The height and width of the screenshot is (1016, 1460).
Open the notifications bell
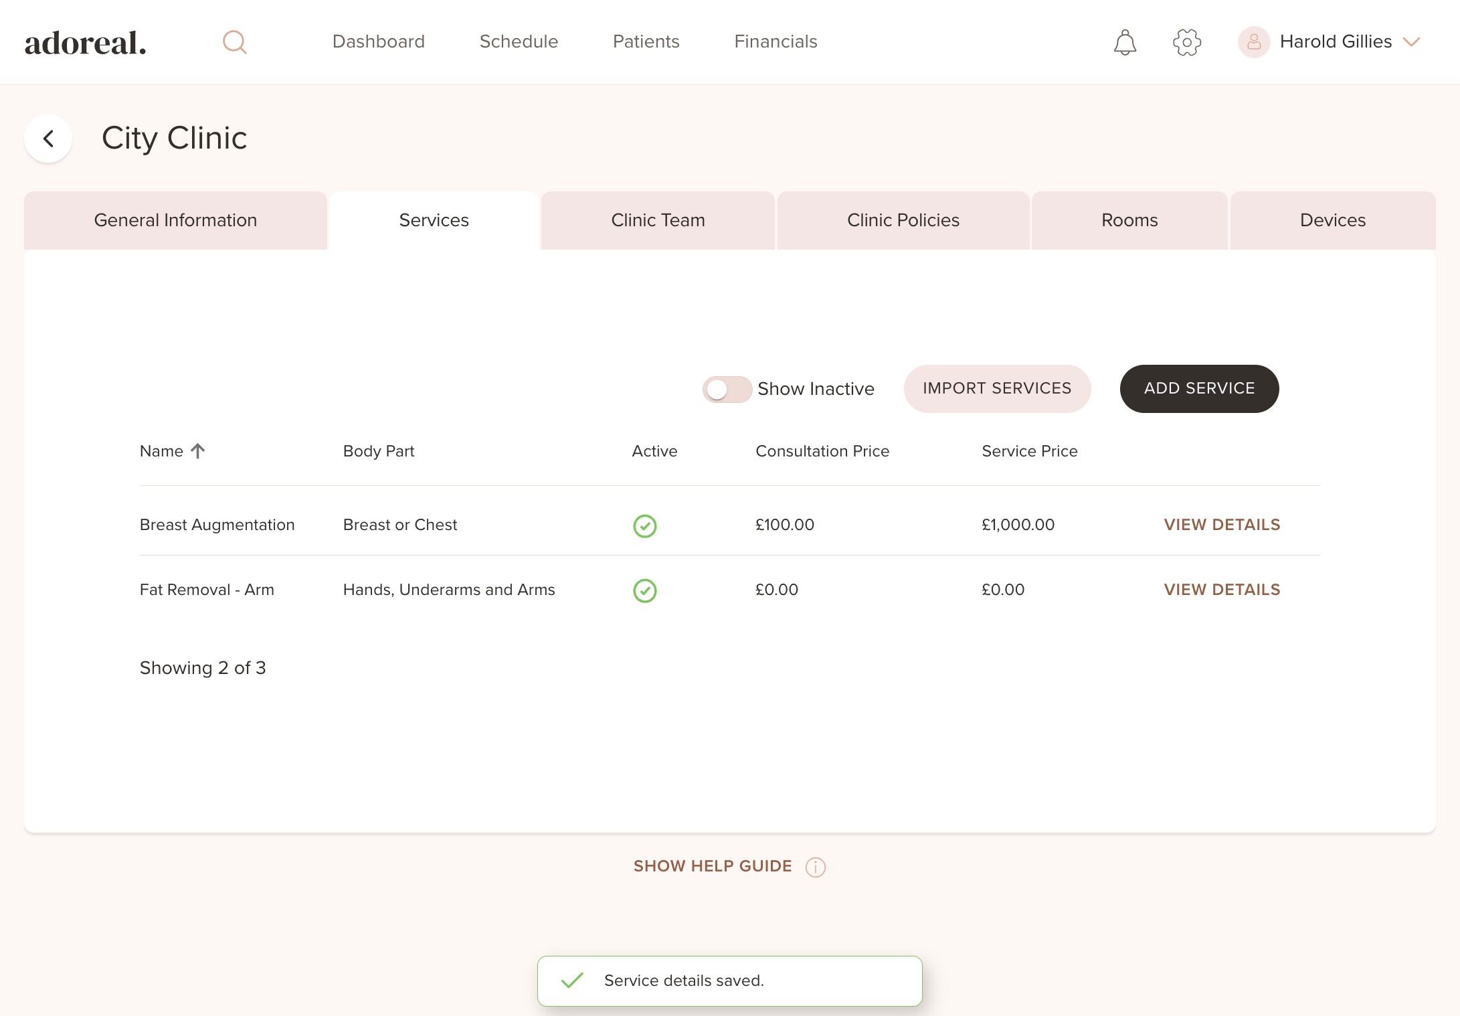(1125, 42)
